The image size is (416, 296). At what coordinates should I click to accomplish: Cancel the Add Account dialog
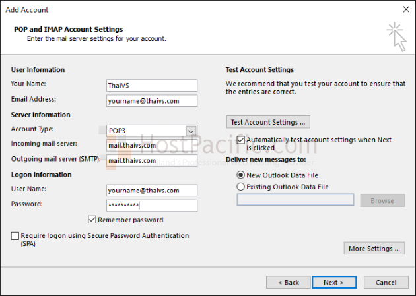[x=386, y=283]
